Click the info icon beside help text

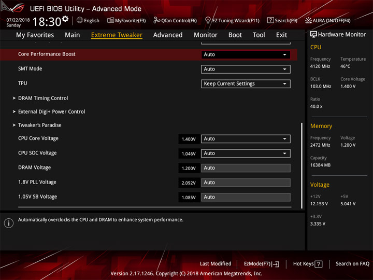pos(9,223)
